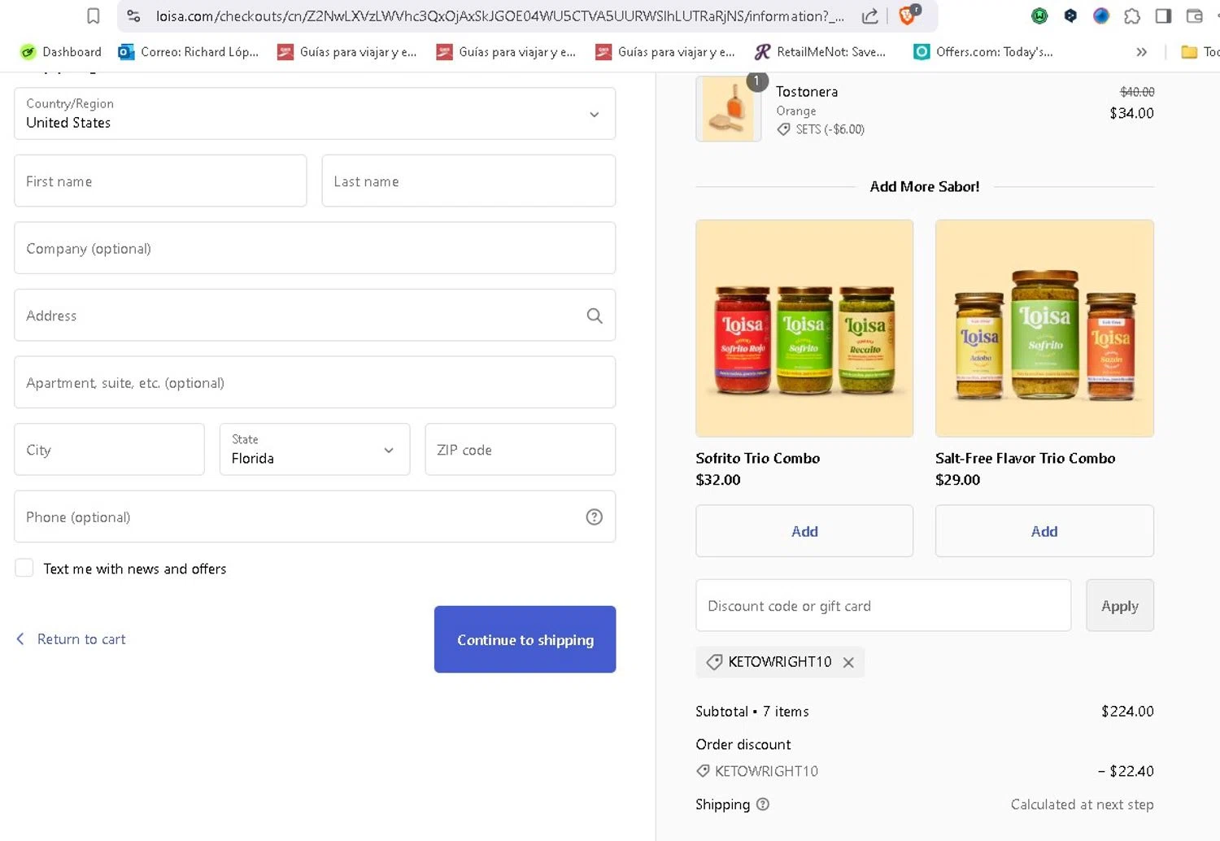1220x841 pixels.
Task: Click the Salt-Free Flavor Trio Combo title
Action: [1025, 458]
